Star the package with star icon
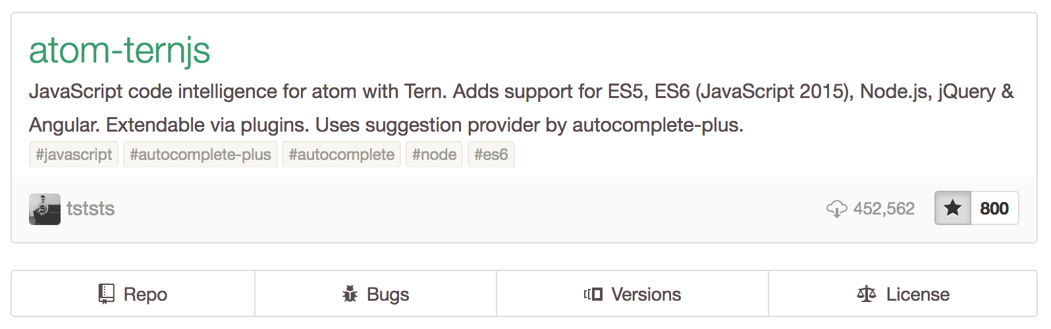1051x329 pixels. tap(953, 209)
